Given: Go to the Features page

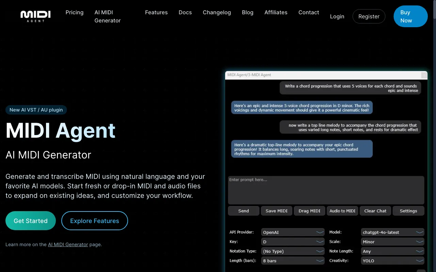Looking at the screenshot, I should (x=156, y=12).
